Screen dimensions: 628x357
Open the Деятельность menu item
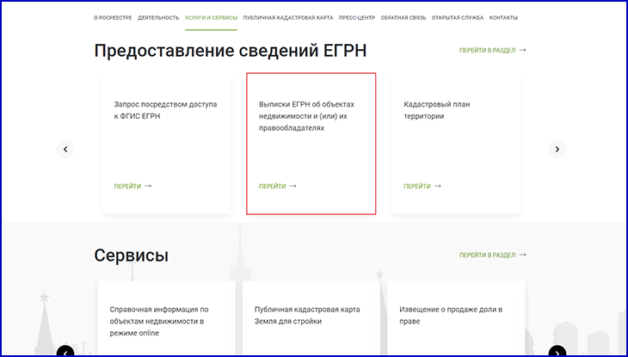(158, 17)
